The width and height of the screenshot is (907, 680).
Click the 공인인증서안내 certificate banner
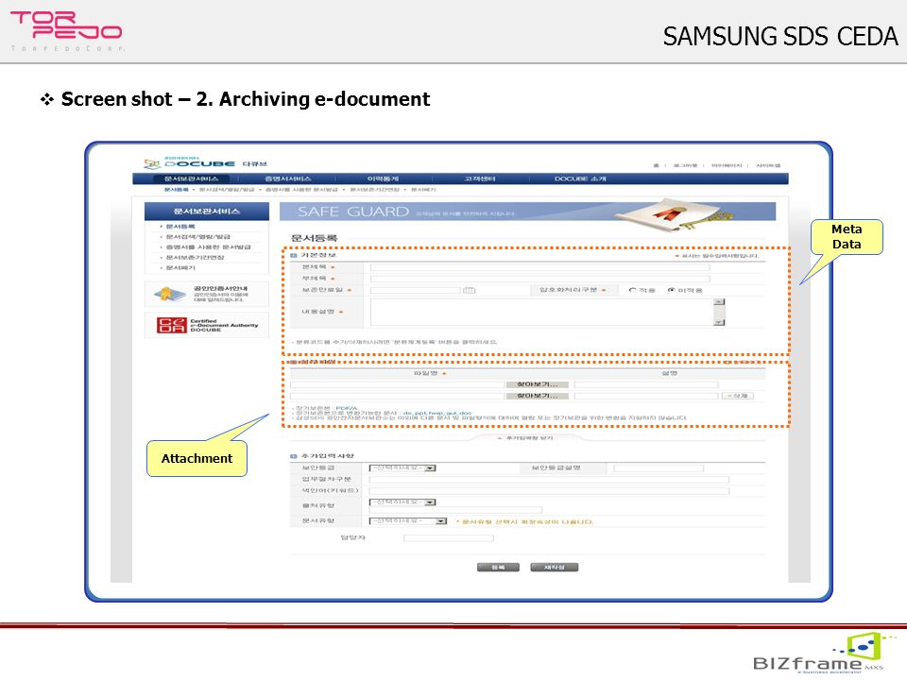[x=207, y=294]
